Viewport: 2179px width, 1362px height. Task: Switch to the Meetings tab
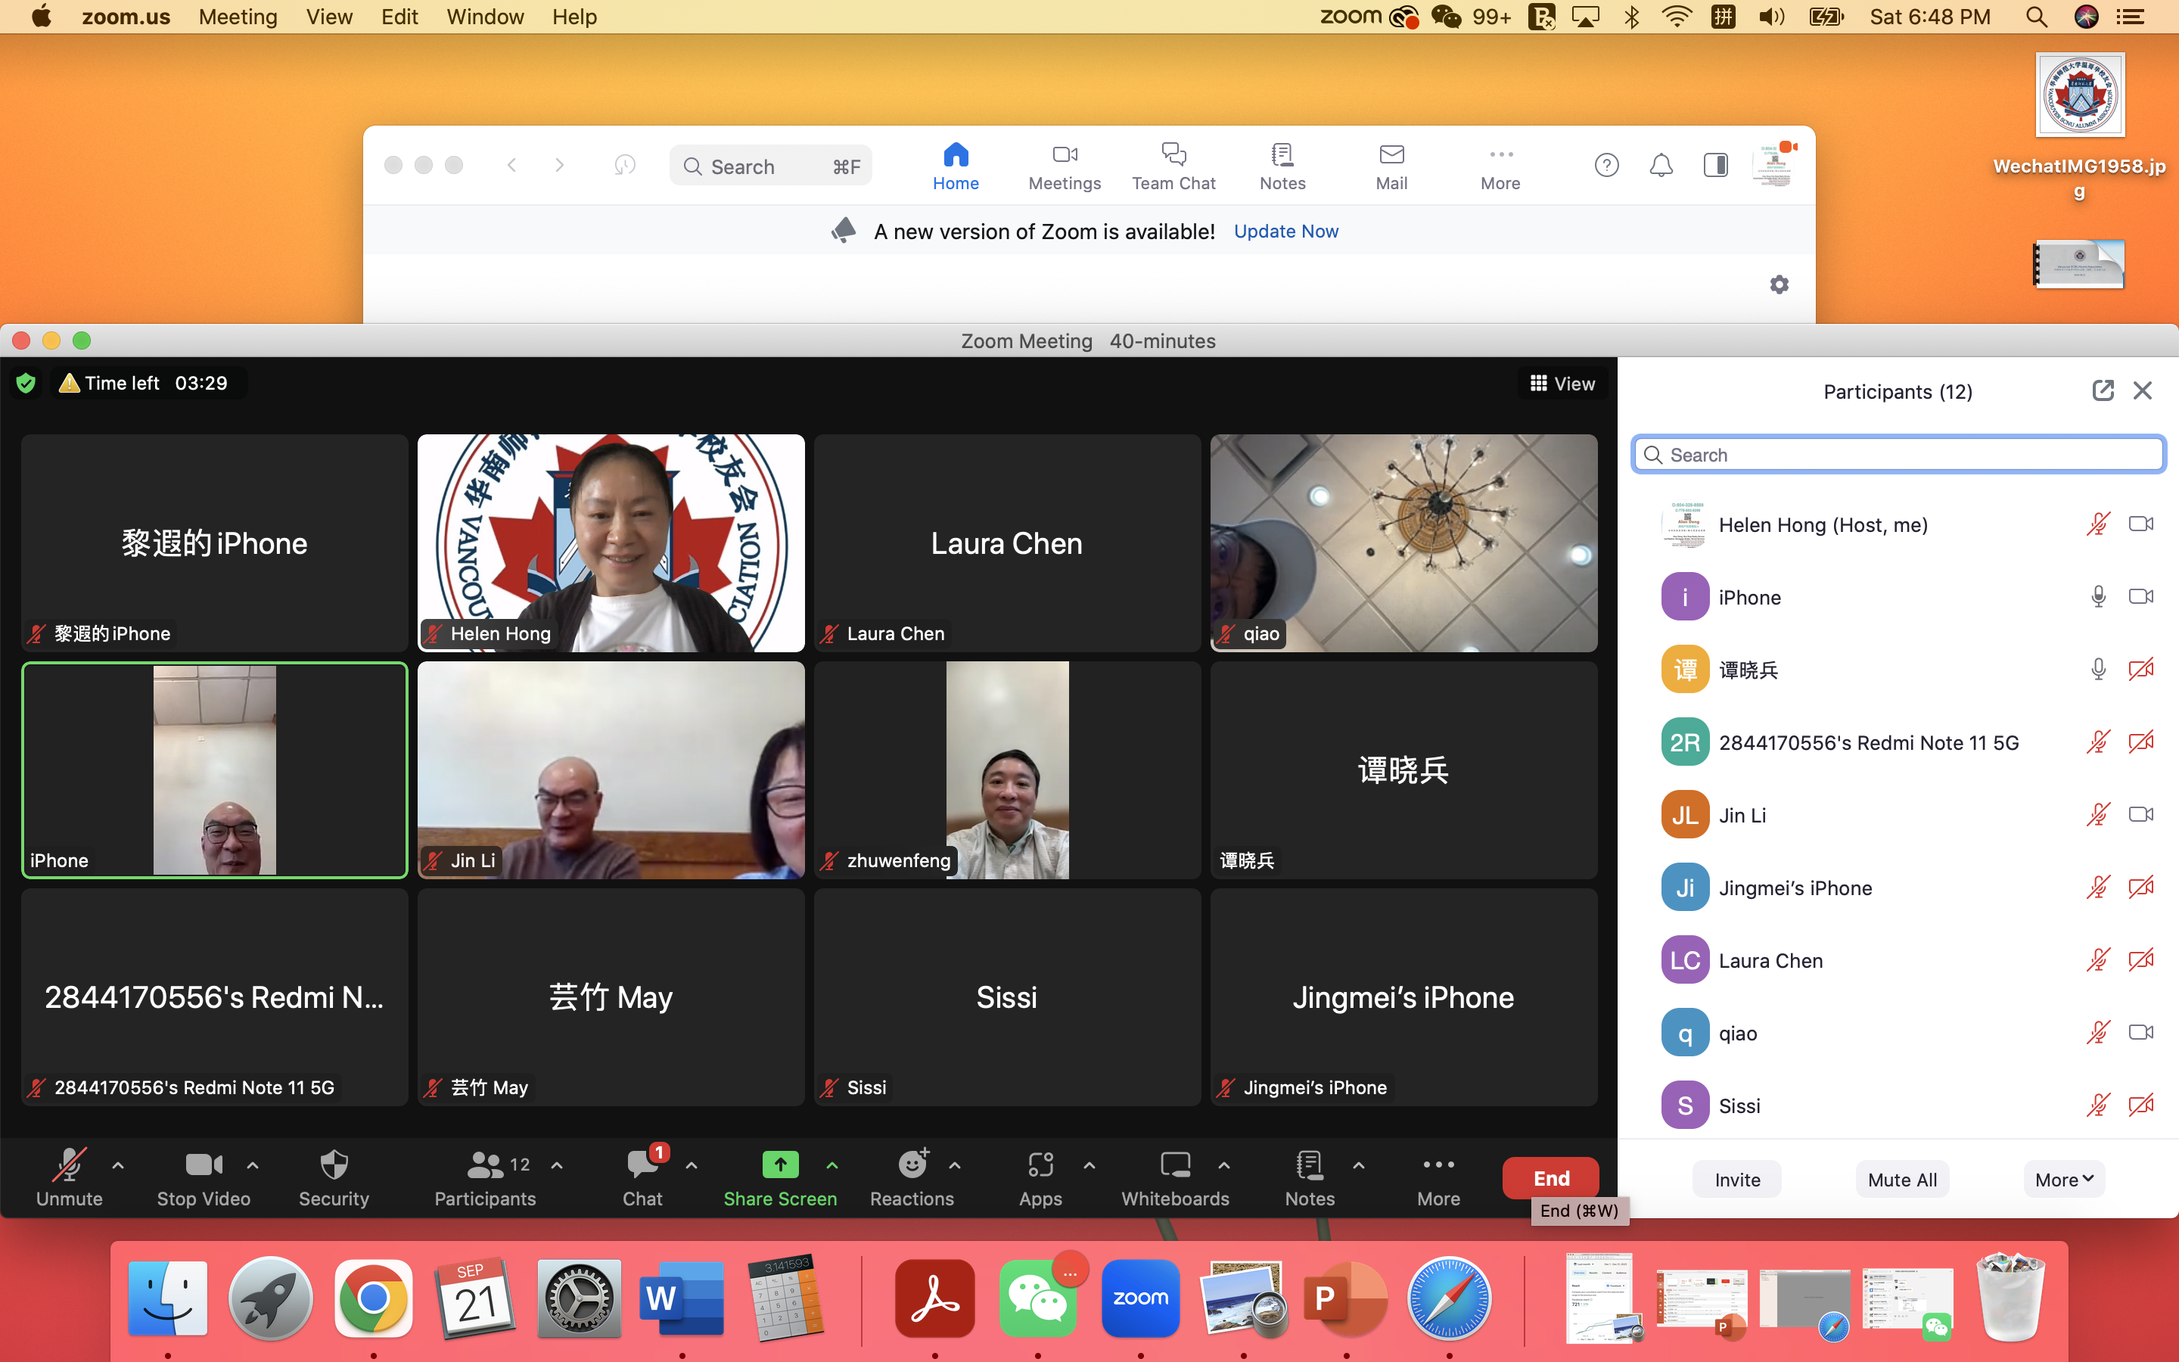tap(1065, 166)
